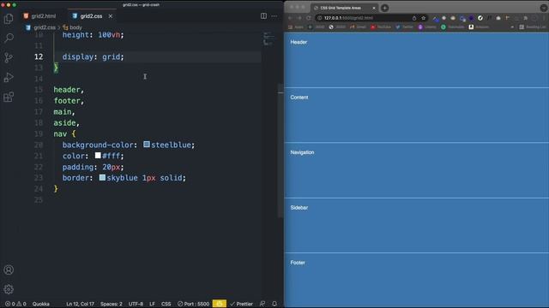Click the Sidebar text in browser page
Screen dimensions: 549x308
click(299, 207)
